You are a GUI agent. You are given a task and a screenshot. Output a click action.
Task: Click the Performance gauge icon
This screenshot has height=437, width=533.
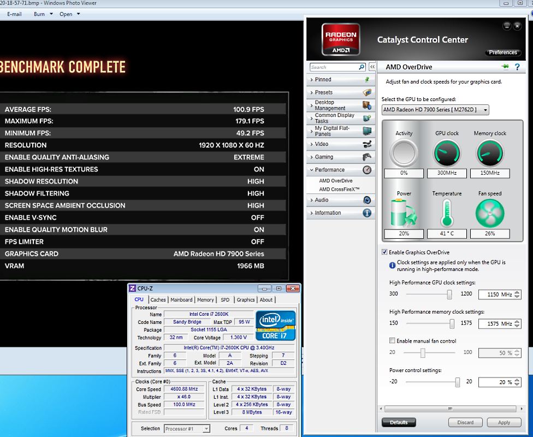(367, 170)
